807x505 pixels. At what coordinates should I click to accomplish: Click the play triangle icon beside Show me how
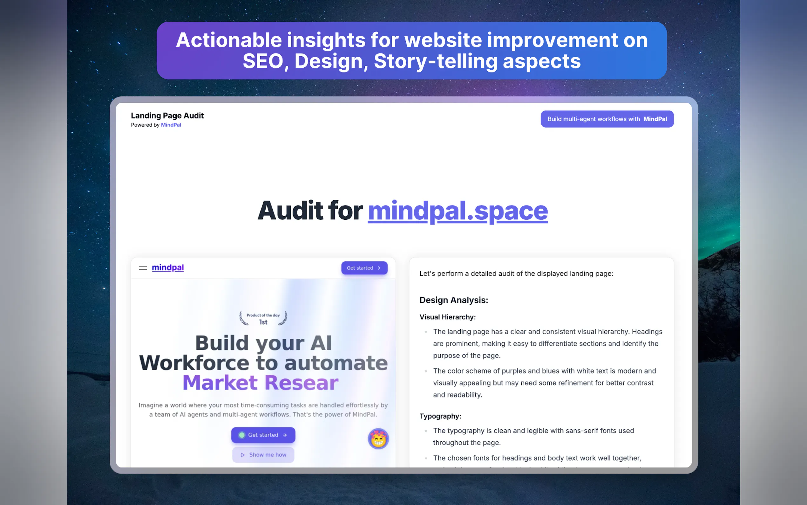[x=242, y=455]
